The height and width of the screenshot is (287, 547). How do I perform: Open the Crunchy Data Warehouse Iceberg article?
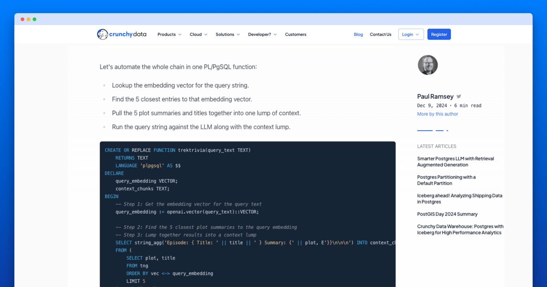pyautogui.click(x=460, y=229)
